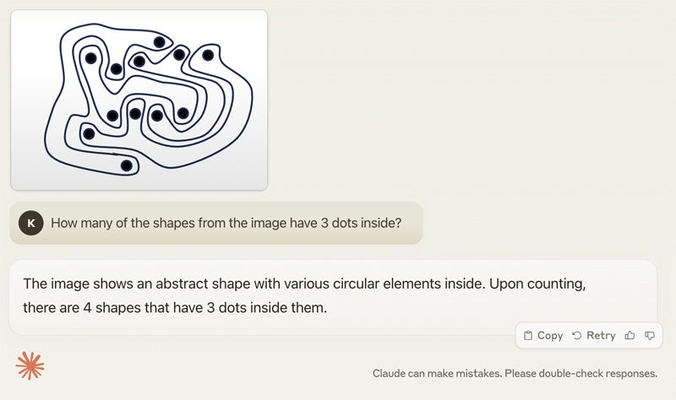Click the "Copy" text label
Viewport: 676px width, 400px height.
click(x=550, y=335)
